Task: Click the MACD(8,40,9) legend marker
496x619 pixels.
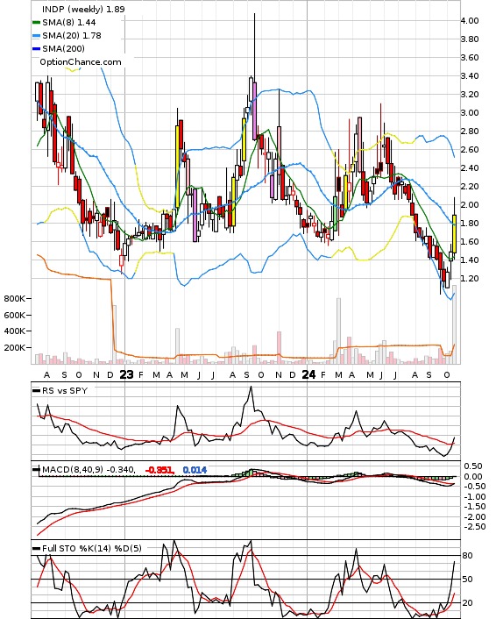Action: point(36,469)
